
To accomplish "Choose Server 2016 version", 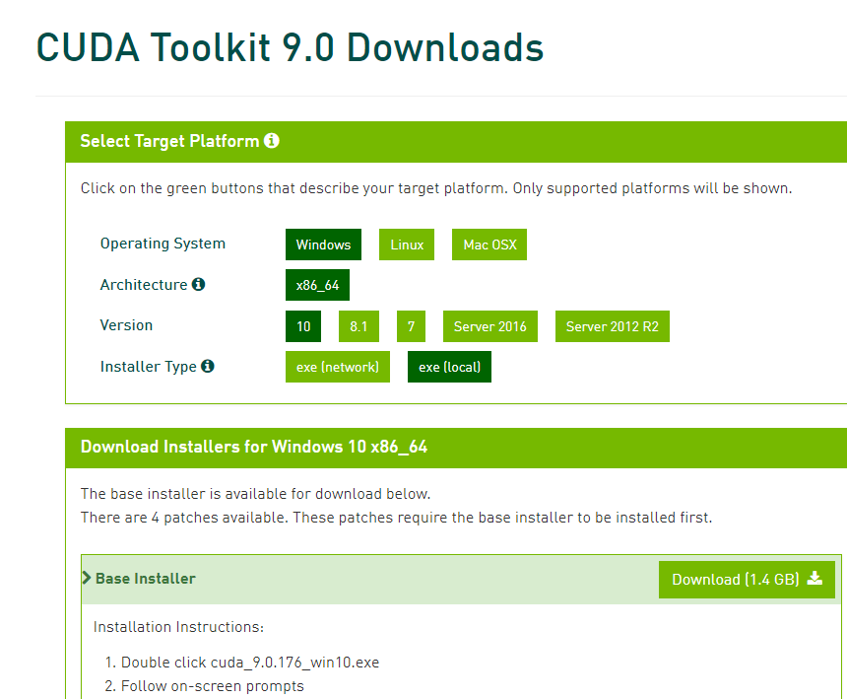I will [489, 326].
